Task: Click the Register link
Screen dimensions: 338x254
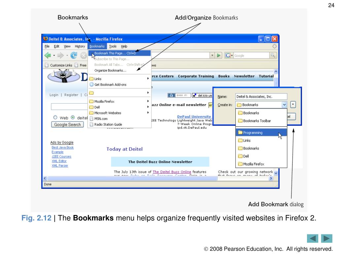Action: (71, 95)
